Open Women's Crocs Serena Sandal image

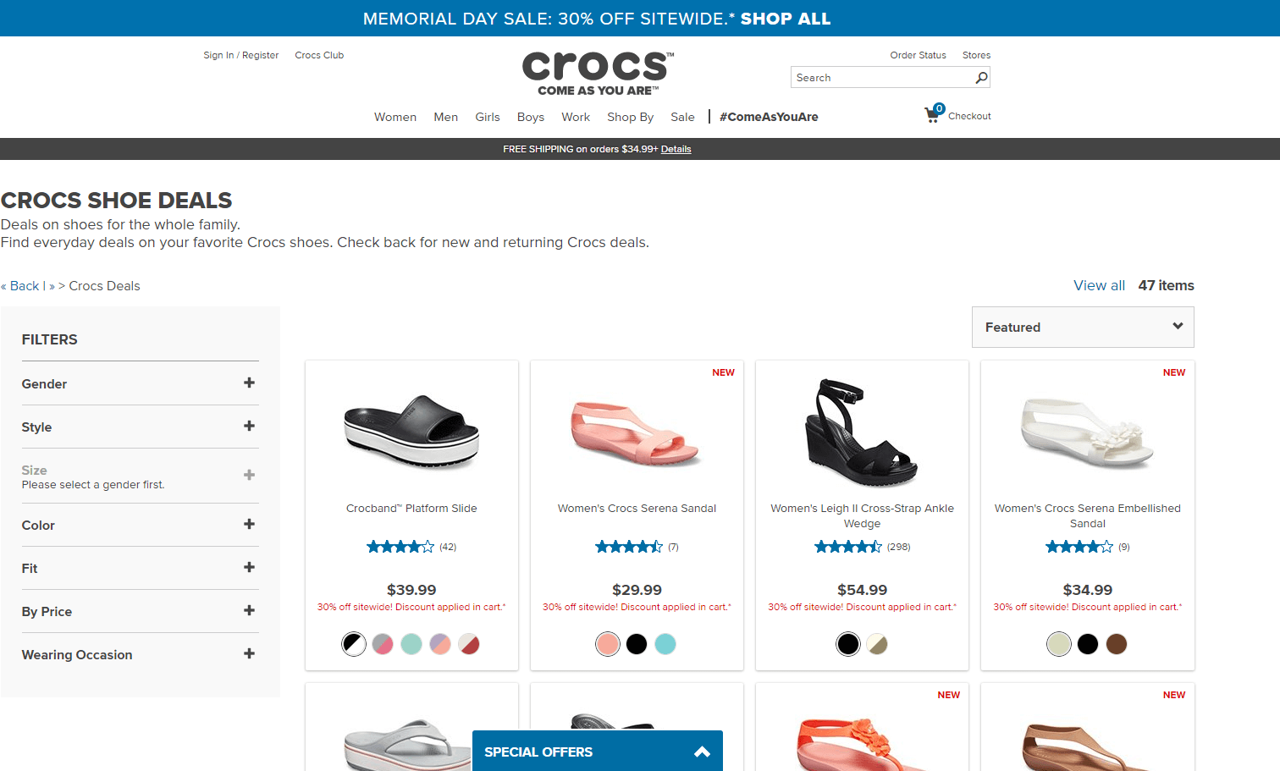637,433
